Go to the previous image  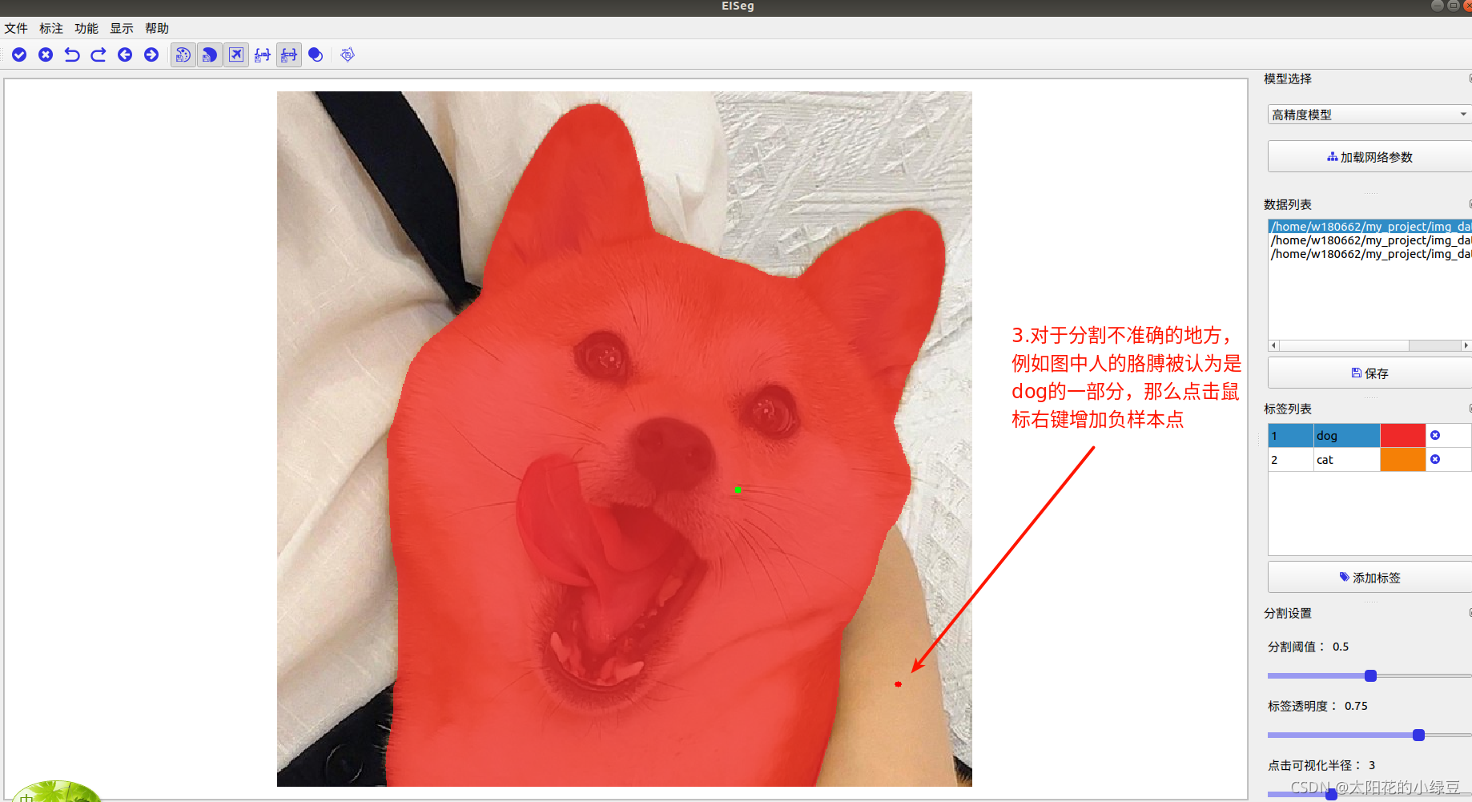tap(125, 54)
